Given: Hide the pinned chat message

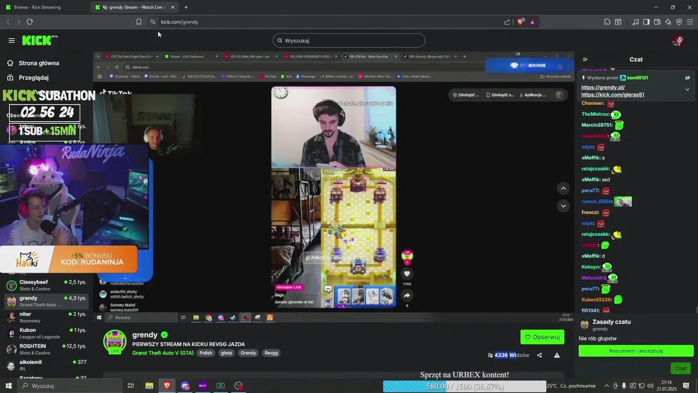Looking at the screenshot, I should [x=687, y=78].
